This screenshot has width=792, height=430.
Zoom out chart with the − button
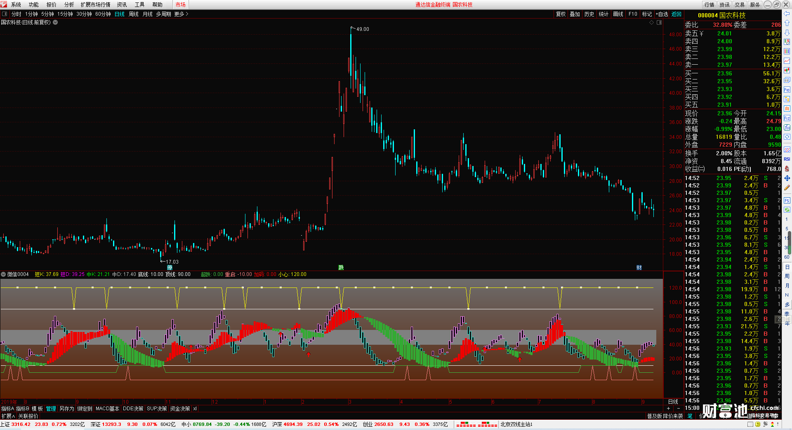(679, 409)
